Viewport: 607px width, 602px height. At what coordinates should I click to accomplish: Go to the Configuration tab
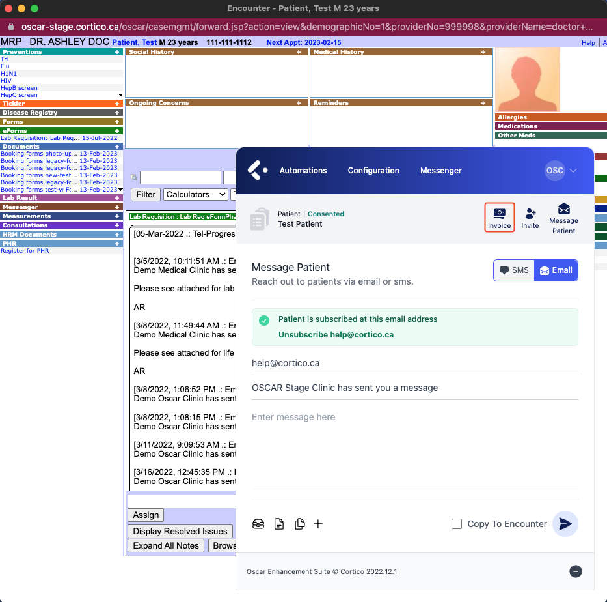[373, 171]
